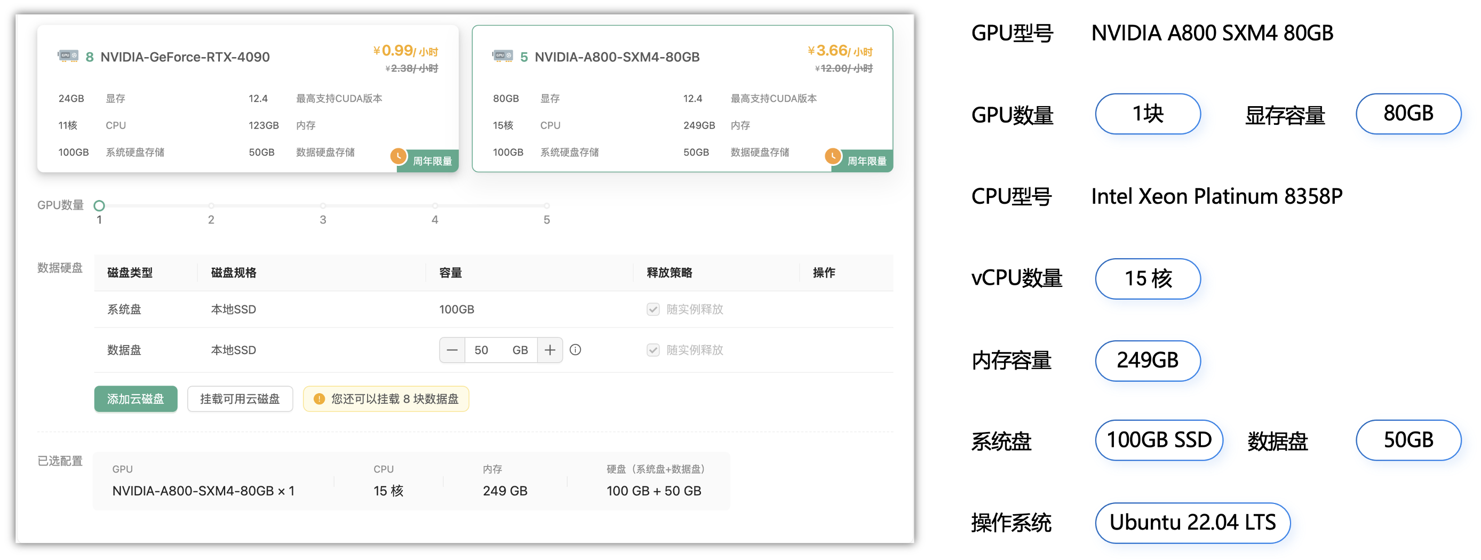This screenshot has width=1481, height=560.
Task: Click the NVIDIA A800 SXM4 80GB text
Action: pos(1212,33)
